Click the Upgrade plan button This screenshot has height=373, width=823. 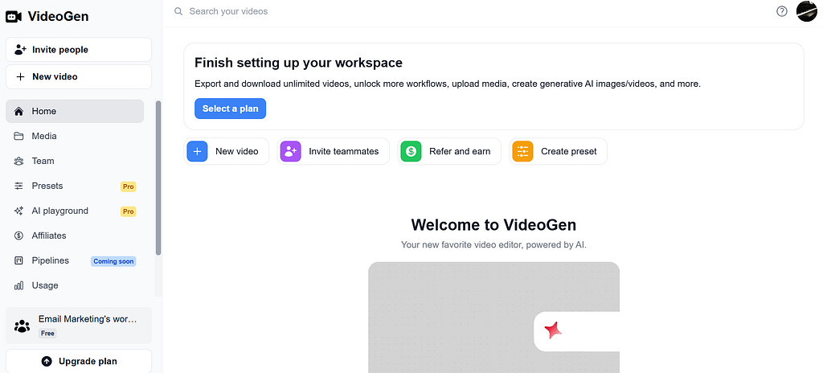pos(78,361)
